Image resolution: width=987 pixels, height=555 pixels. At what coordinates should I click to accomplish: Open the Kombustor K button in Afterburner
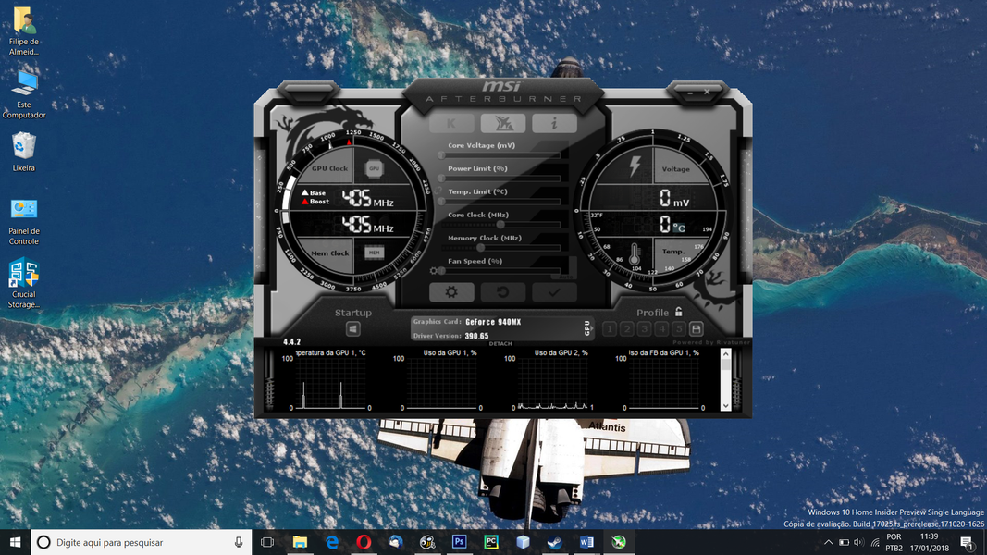tap(451, 123)
